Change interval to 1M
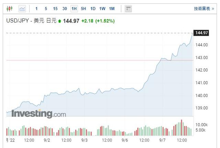 tap(112, 9)
